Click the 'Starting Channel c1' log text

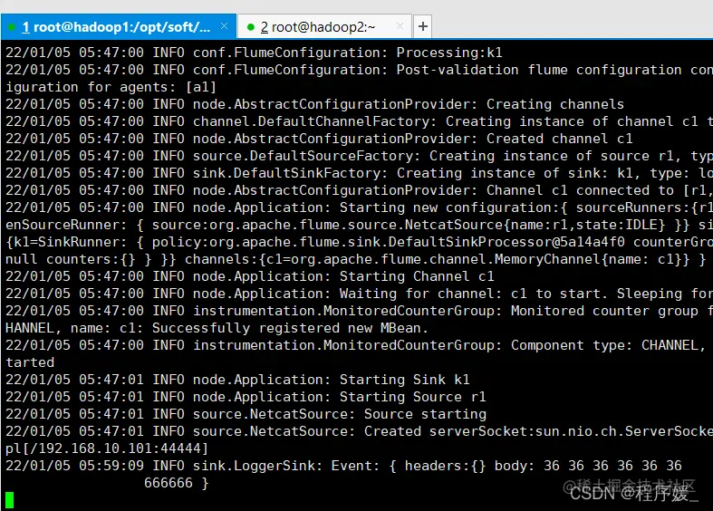417,277
